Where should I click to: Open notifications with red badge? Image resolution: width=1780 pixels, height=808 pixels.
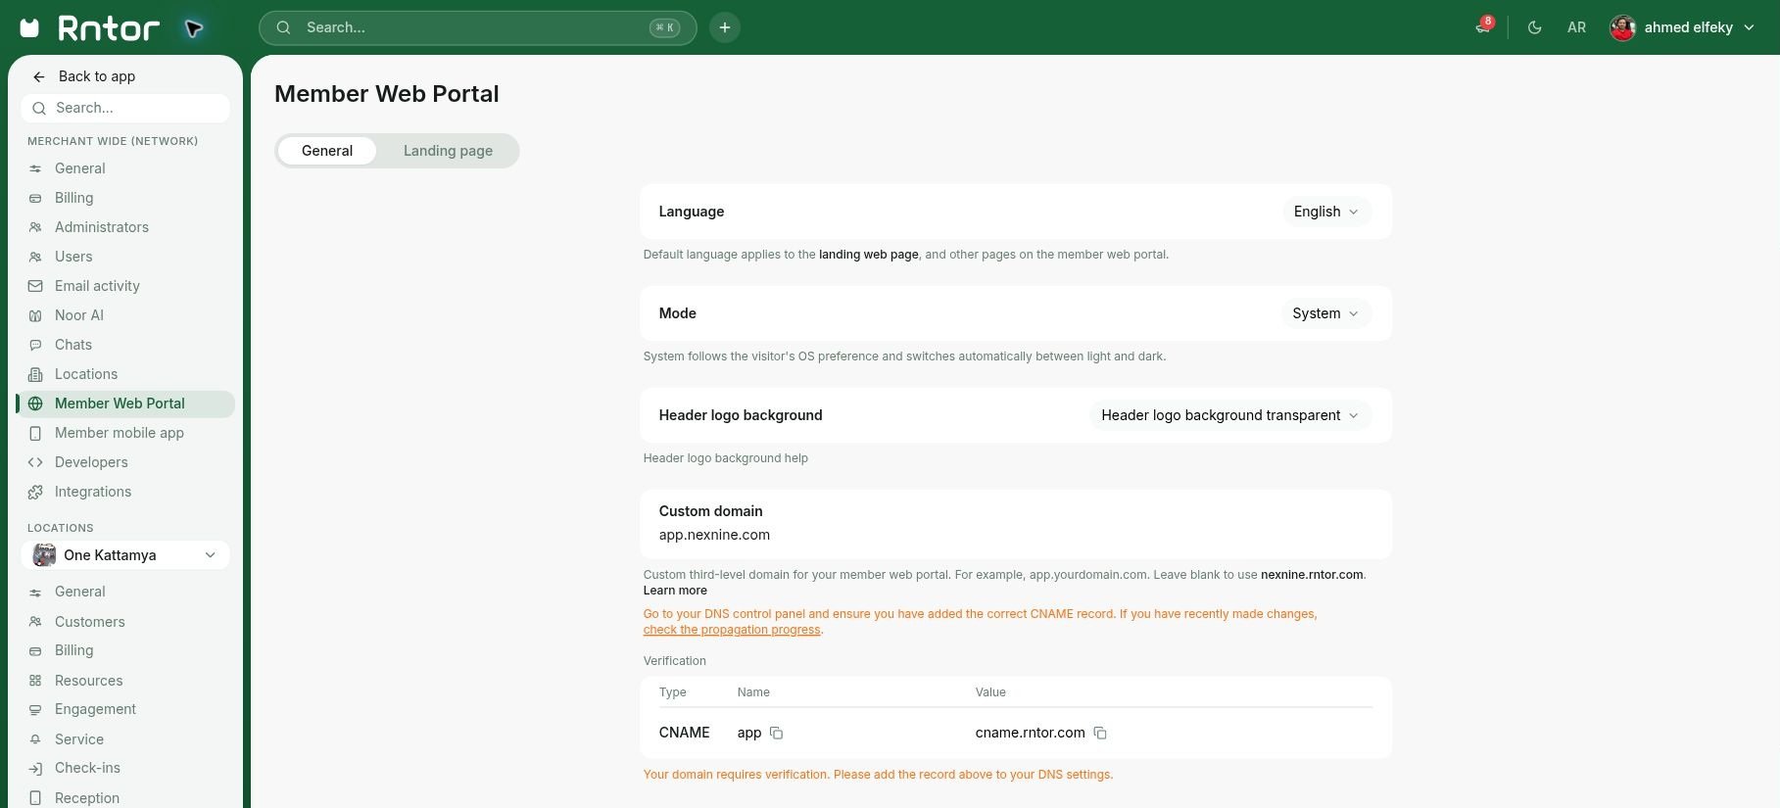[1484, 26]
